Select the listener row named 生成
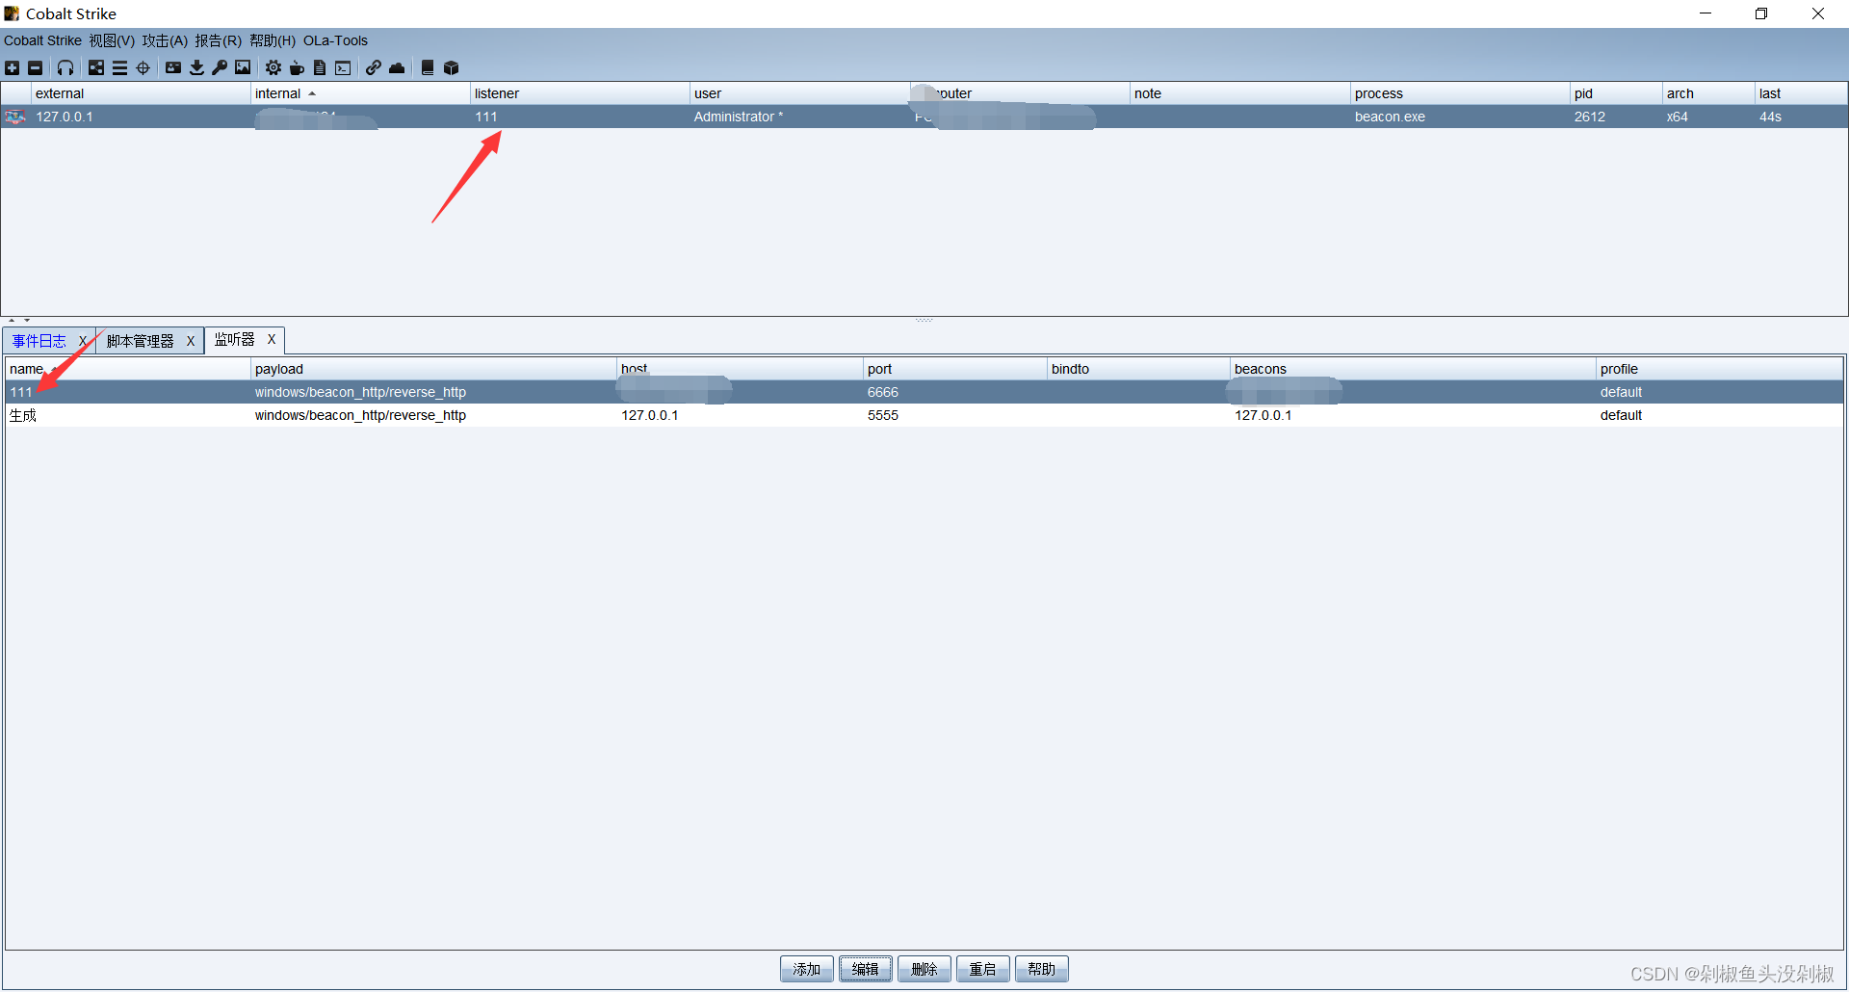 [x=924, y=415]
